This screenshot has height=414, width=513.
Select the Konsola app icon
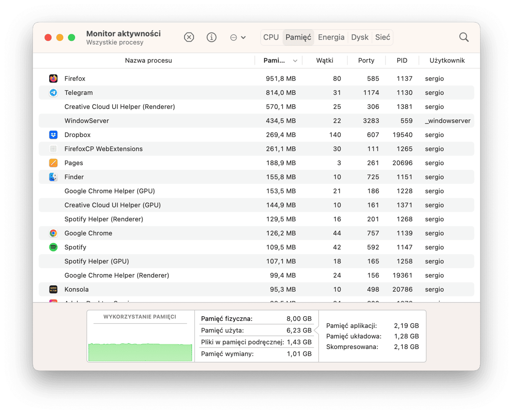click(53, 289)
